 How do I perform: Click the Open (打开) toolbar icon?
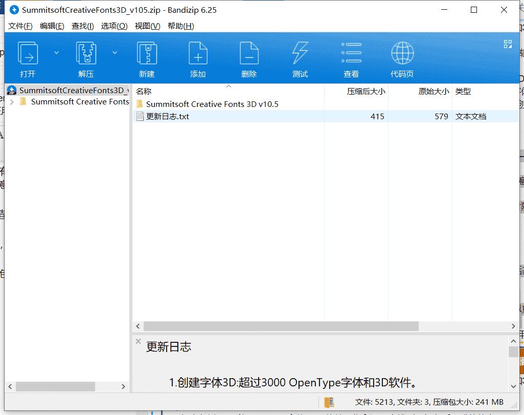(28, 54)
